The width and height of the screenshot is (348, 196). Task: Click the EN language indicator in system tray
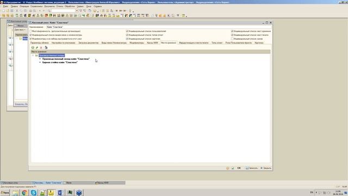point(312,192)
